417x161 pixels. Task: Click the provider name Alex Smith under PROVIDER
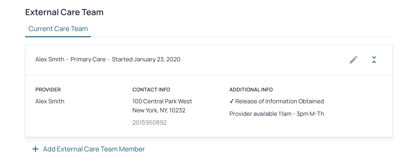pyautogui.click(x=50, y=101)
